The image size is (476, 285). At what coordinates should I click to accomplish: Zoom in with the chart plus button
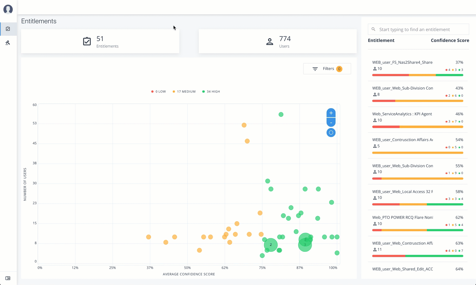(331, 113)
